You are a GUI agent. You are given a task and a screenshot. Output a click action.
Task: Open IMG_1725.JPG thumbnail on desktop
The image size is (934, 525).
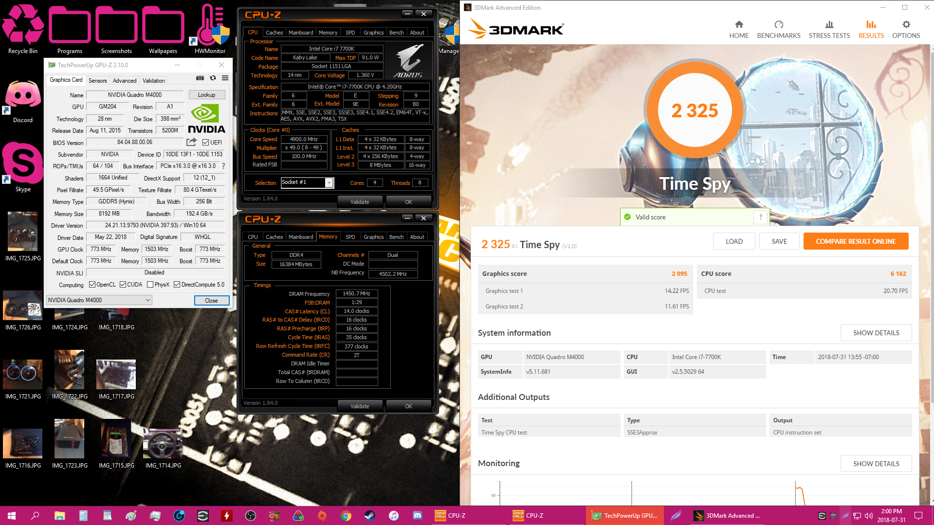22,231
